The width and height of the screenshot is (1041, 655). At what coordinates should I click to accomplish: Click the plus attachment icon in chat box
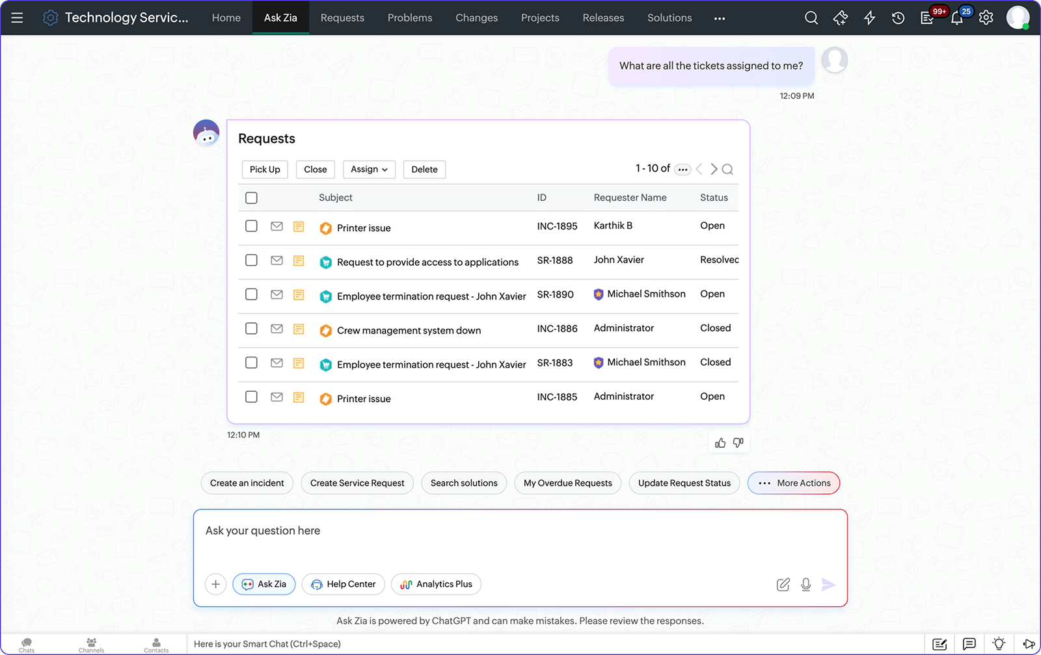point(215,584)
